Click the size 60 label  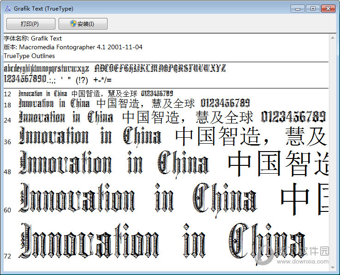[x=7, y=210]
